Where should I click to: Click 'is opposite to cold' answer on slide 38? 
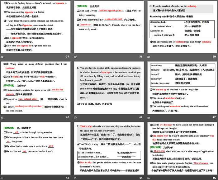point(113,19)
